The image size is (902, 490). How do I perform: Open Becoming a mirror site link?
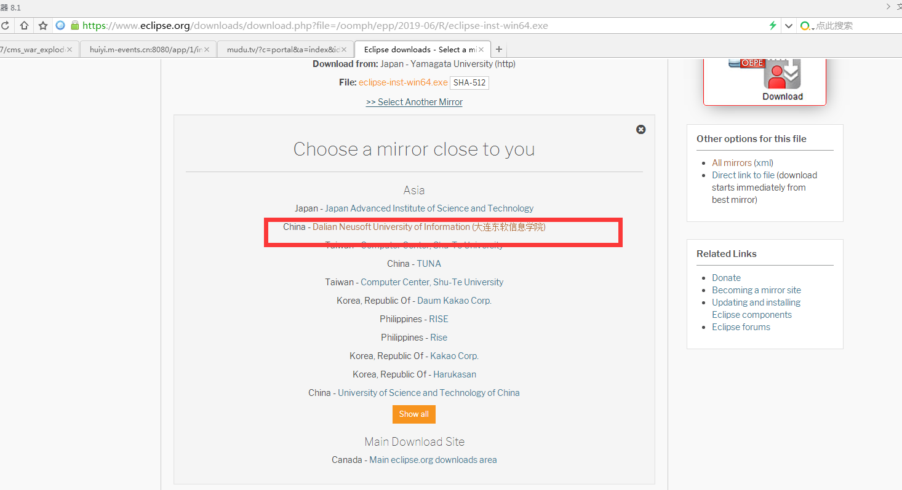tap(756, 290)
